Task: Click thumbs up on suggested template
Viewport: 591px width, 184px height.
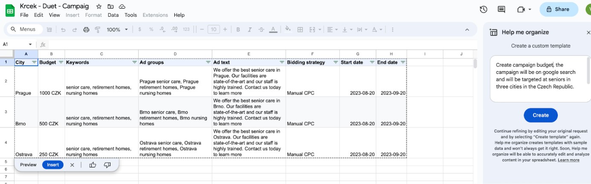Action: 93,165
